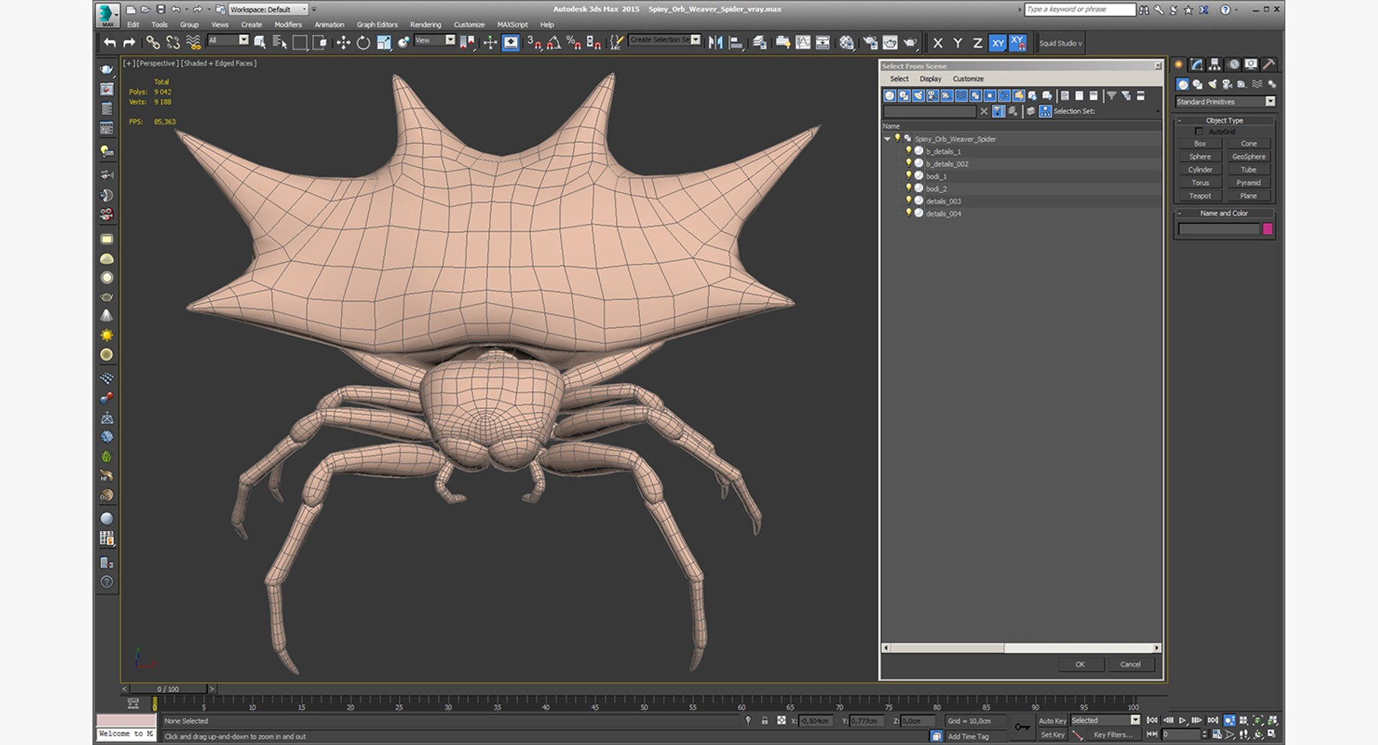The image size is (1378, 745).
Task: Undo the last action in main toolbar
Action: point(109,43)
